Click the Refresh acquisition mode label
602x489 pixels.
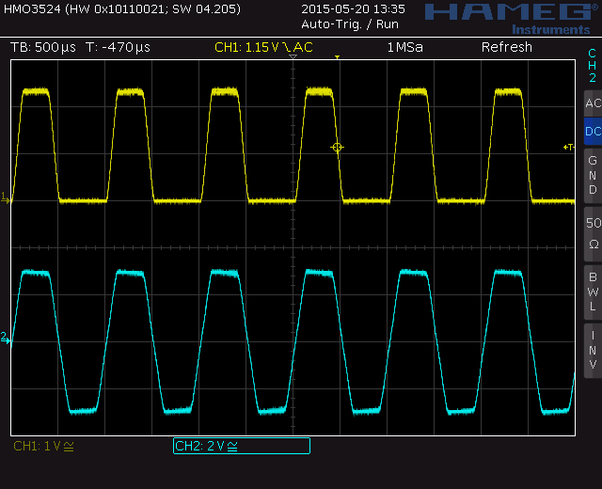(506, 47)
